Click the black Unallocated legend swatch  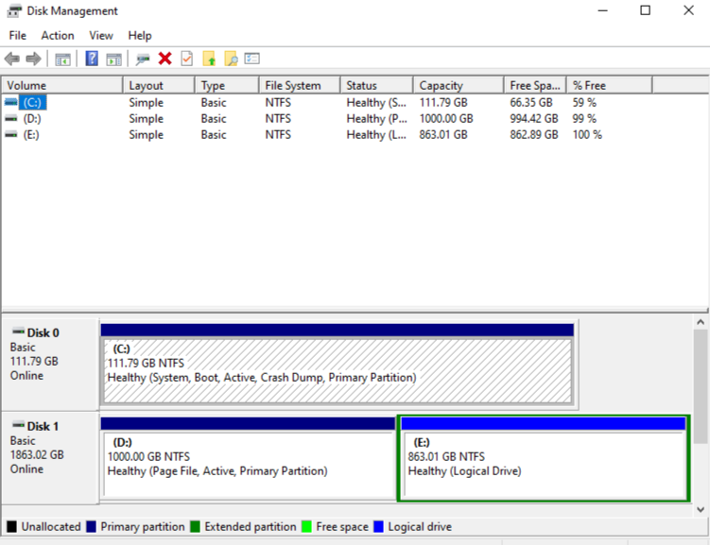pyautogui.click(x=11, y=526)
